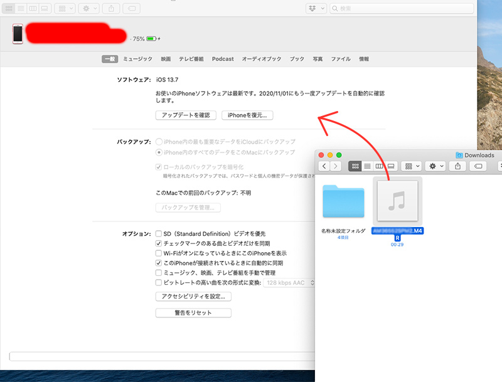Go back in Downloads window
Screen dimensions: 502x382
(324, 166)
